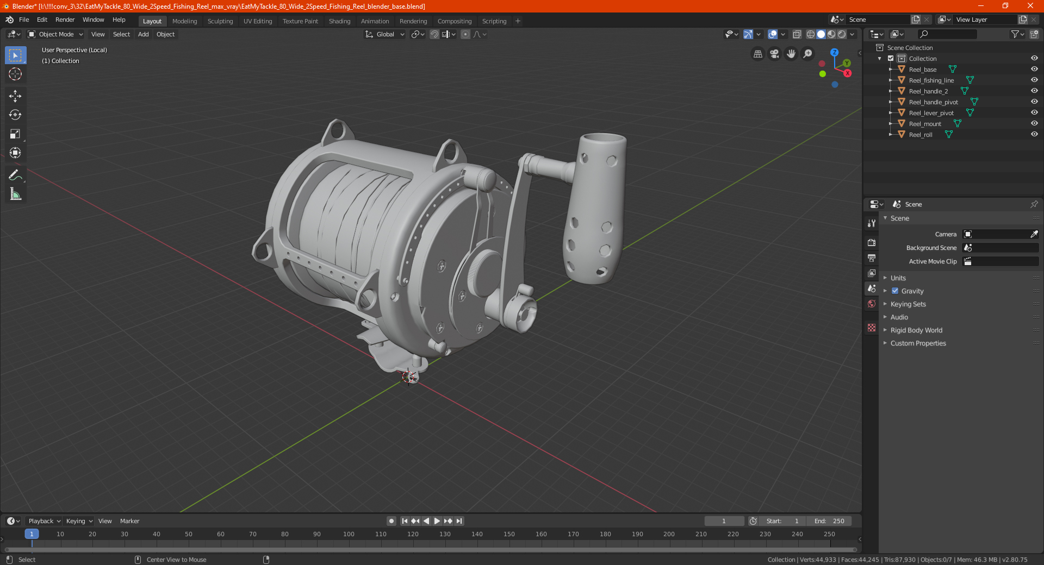The width and height of the screenshot is (1044, 565).
Task: Switch to rendered viewport shading
Action: [x=842, y=34]
